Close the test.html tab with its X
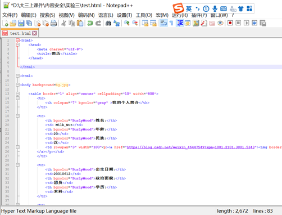The image size is (282, 215). (x=34, y=33)
